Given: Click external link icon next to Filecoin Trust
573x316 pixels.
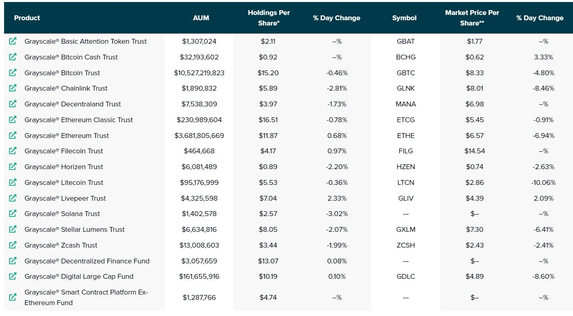Looking at the screenshot, I should pyautogui.click(x=13, y=151).
